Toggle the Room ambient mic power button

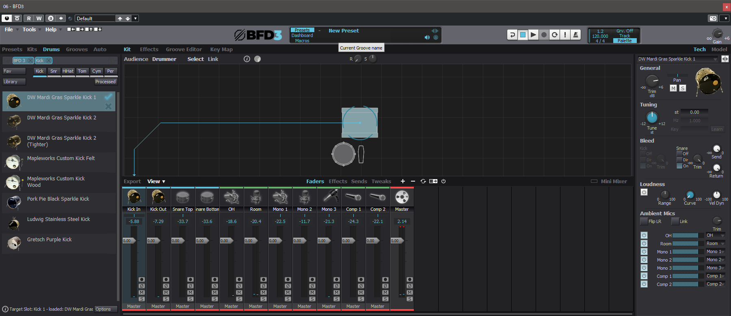click(x=644, y=243)
